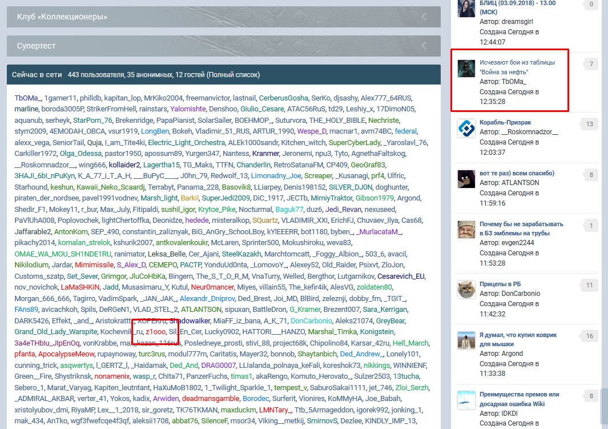Open topic Я думал, что купил коврик
This screenshot has height=429, width=608.
pos(518,339)
